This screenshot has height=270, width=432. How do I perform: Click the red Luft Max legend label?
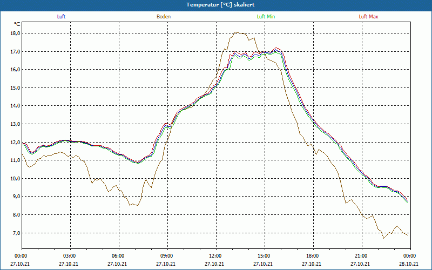368,17
